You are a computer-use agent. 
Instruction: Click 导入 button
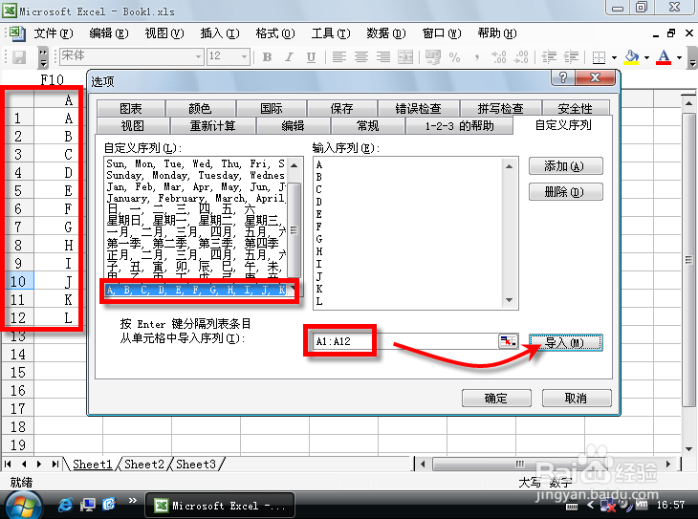pos(565,343)
